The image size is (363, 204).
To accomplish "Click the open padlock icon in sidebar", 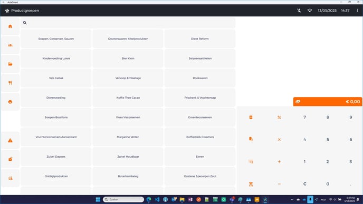I will pos(10,159).
